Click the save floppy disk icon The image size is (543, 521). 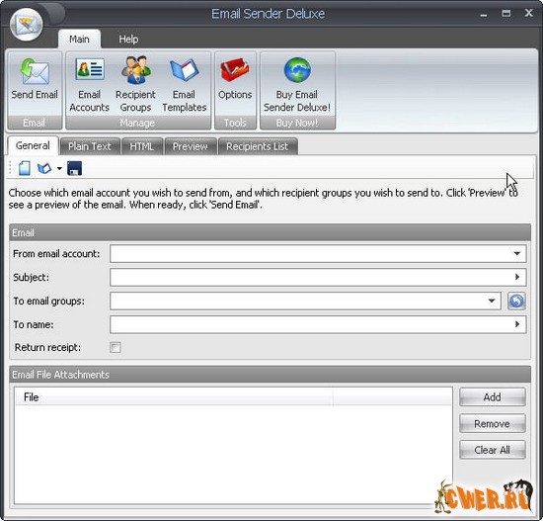[74, 169]
